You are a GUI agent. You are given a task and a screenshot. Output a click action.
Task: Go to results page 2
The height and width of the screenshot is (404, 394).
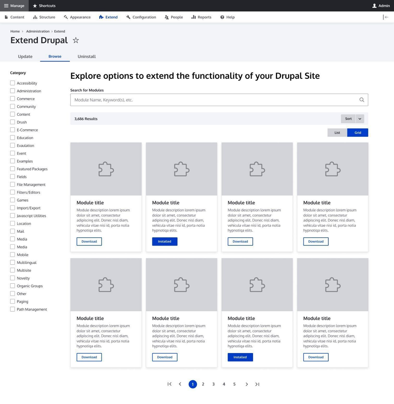coord(203,384)
